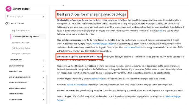
Task: Click the Mobile Marketing section label
Action: 16,94
